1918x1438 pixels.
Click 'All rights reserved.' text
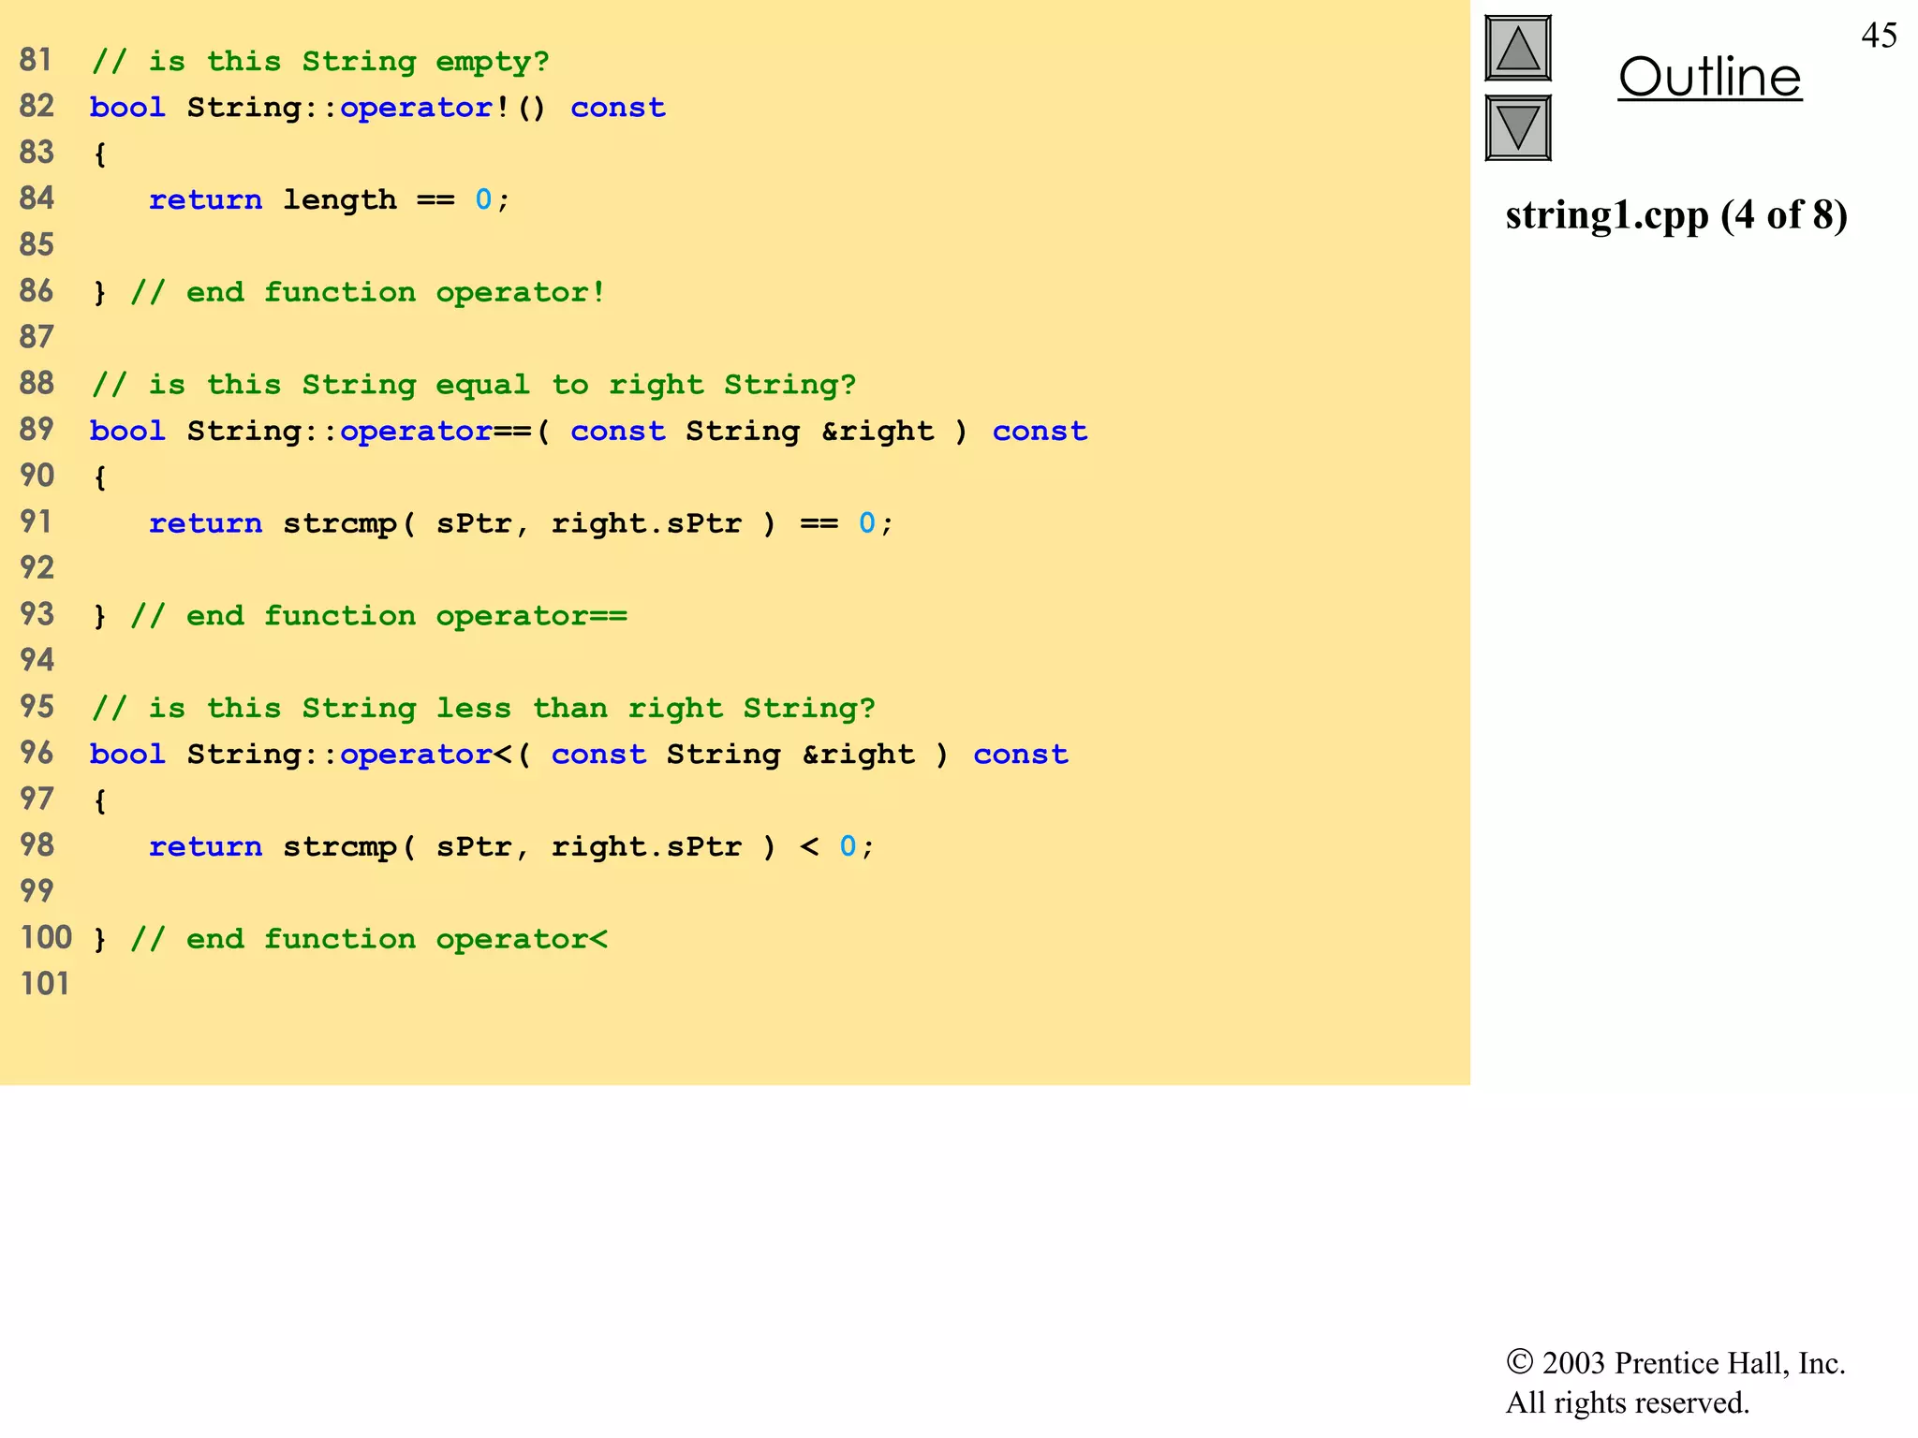coord(1628,1402)
